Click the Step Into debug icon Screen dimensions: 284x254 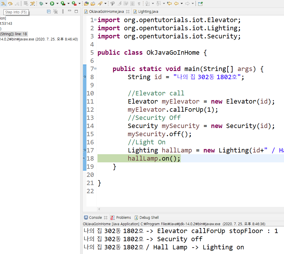3,3
